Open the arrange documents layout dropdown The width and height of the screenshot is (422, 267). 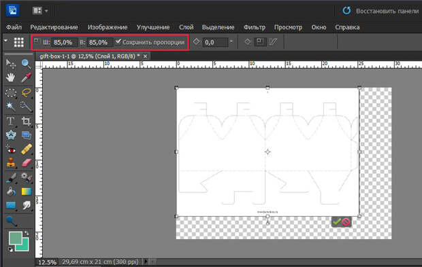coord(40,11)
